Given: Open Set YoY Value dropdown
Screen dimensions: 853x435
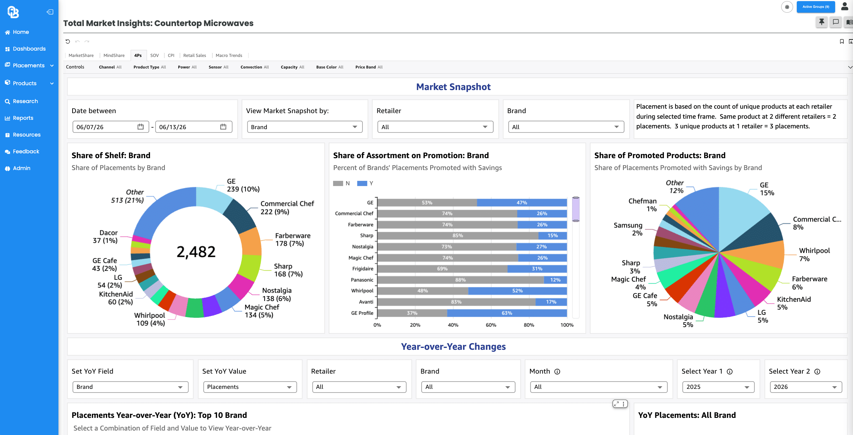Looking at the screenshot, I should (250, 387).
